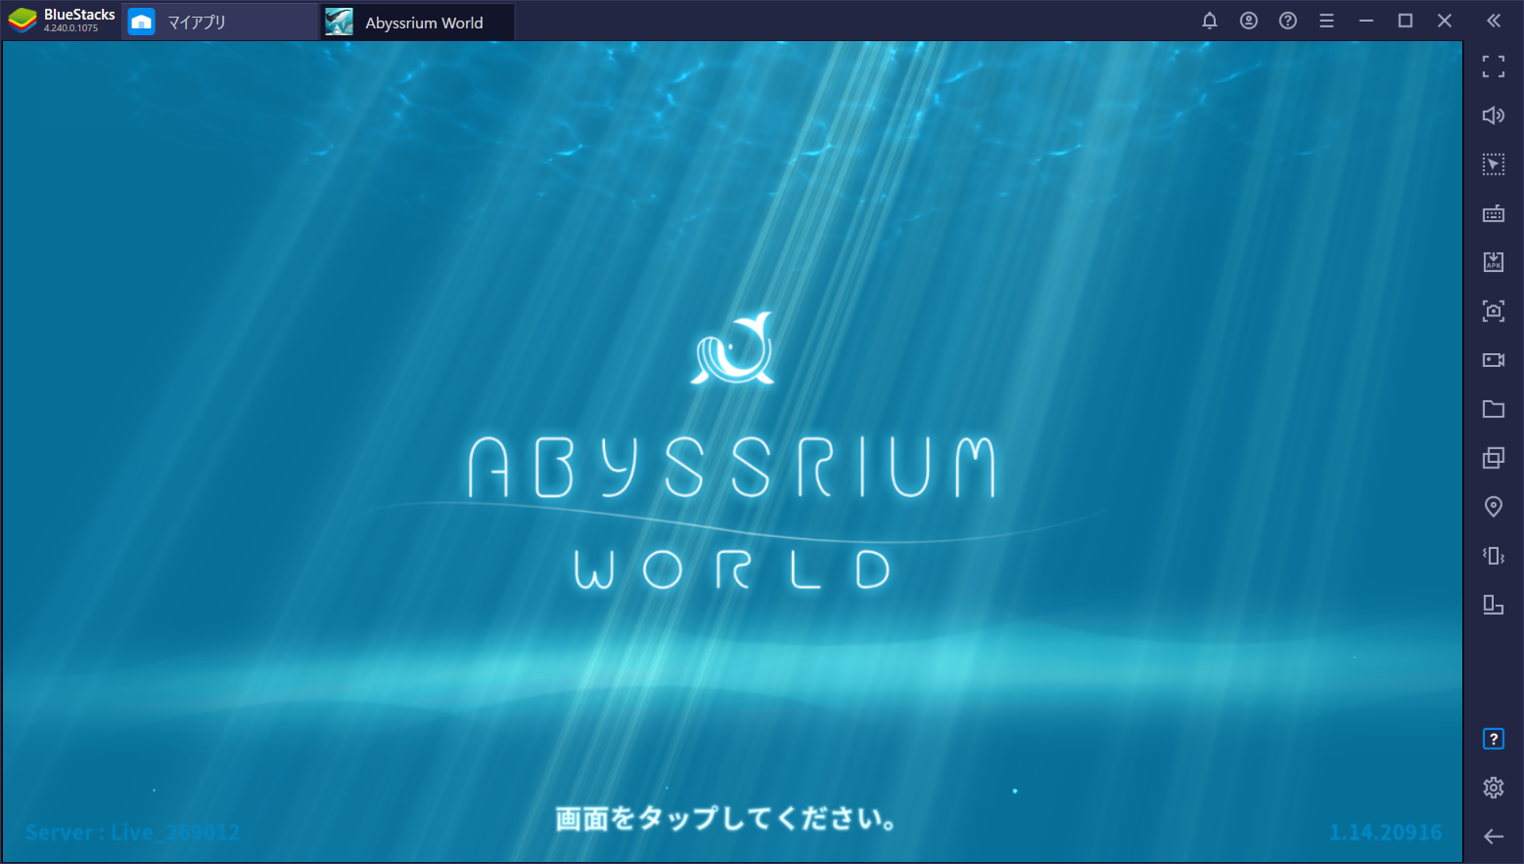Open the media folder icon

pos(1494,409)
